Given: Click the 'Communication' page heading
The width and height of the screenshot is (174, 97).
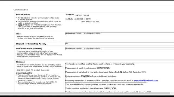Looking at the screenshot, I should pos(21,10).
